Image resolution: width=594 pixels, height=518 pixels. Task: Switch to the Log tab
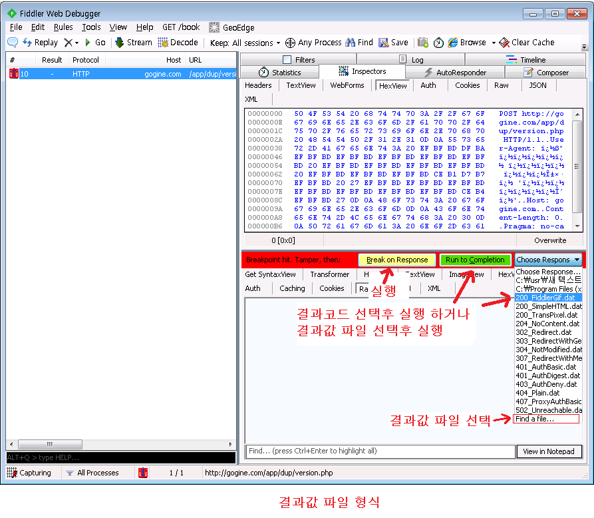pyautogui.click(x=411, y=60)
